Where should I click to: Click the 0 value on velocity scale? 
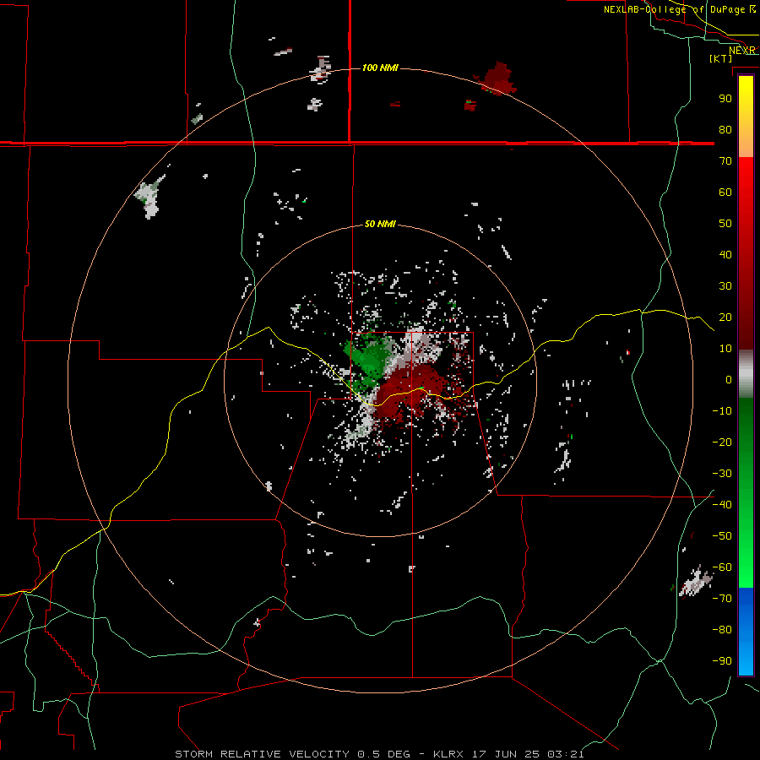coord(729,379)
